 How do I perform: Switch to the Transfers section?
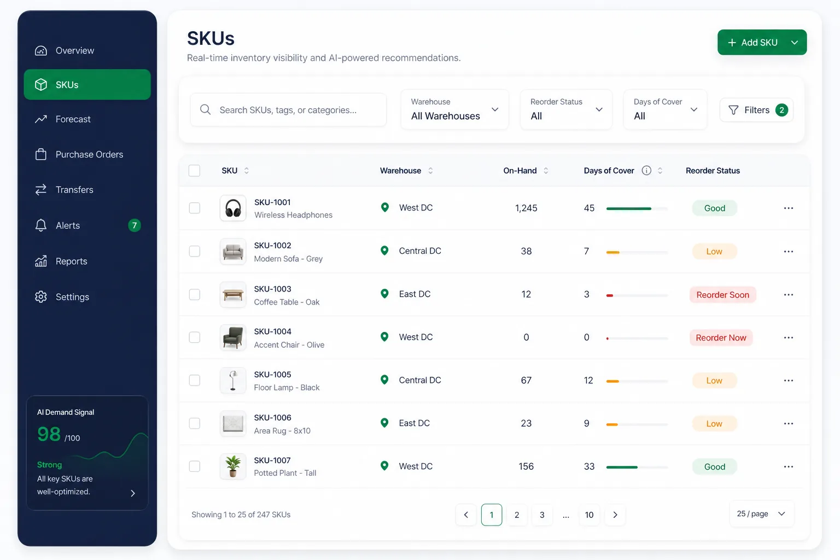tap(87, 190)
